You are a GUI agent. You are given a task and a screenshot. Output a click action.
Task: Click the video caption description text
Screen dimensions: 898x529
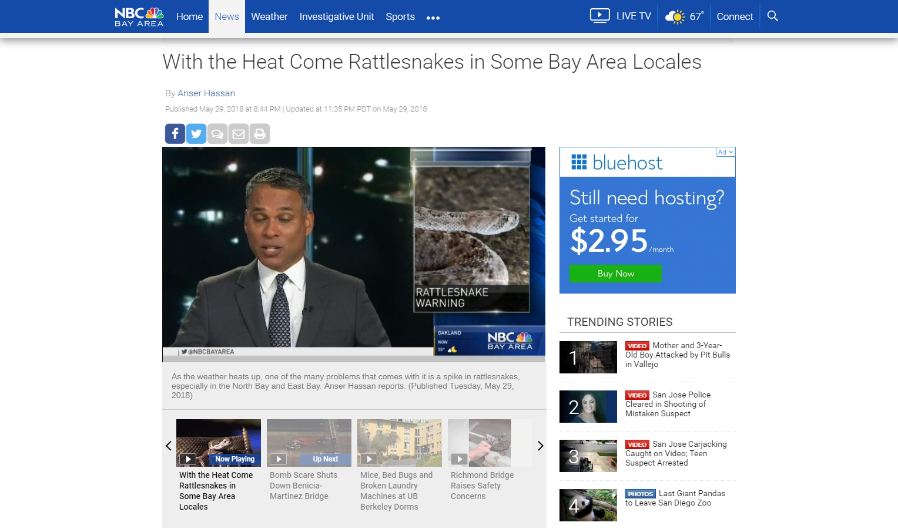346,386
